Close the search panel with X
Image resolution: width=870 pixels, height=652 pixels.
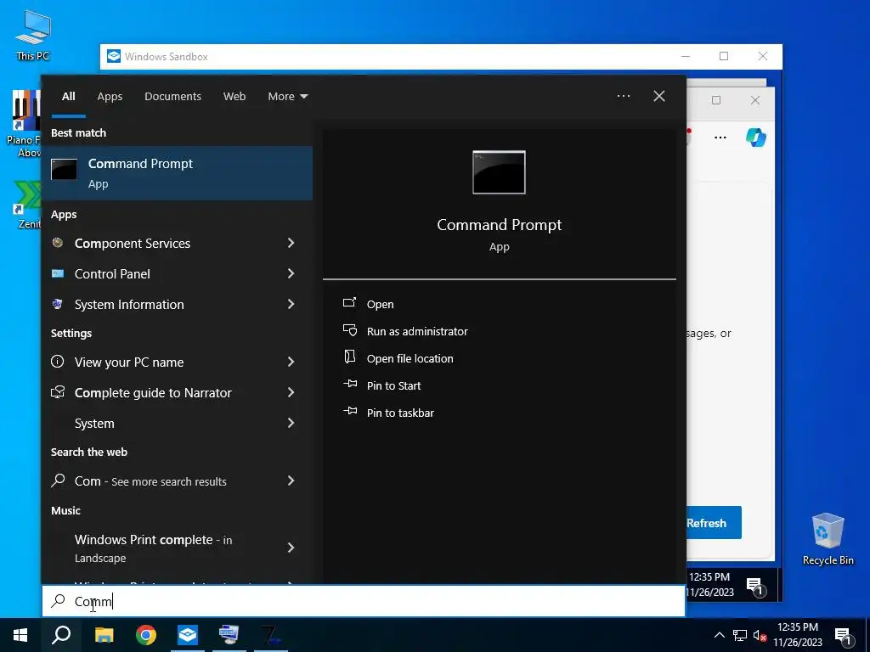coord(659,96)
